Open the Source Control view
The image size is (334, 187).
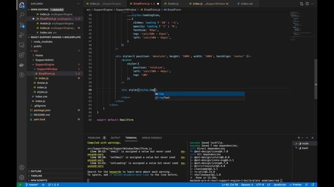pos(22,25)
